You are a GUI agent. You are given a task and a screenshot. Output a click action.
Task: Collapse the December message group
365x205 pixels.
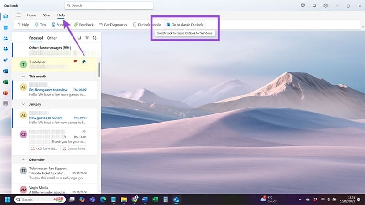click(23, 160)
